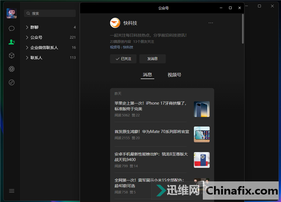Open the 视频号：快科技 link
The image size is (281, 202).
tap(121, 47)
